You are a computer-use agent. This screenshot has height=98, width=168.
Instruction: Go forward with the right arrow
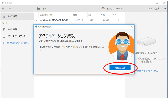(10, 9)
